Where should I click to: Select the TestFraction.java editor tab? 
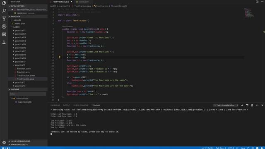pyautogui.click(x=61, y=2)
